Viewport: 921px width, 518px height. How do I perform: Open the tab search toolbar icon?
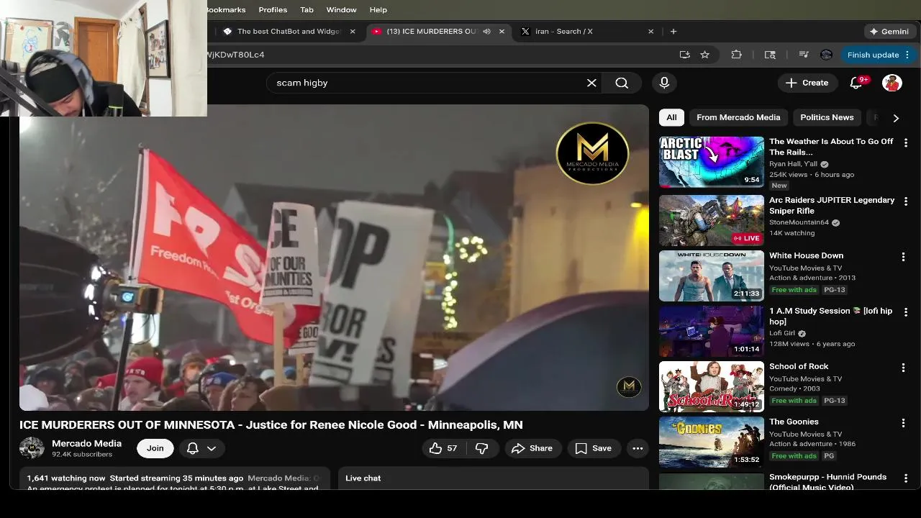[x=770, y=55]
